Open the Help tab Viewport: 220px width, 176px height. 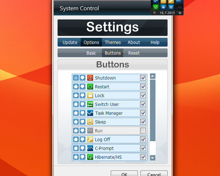[155, 42]
